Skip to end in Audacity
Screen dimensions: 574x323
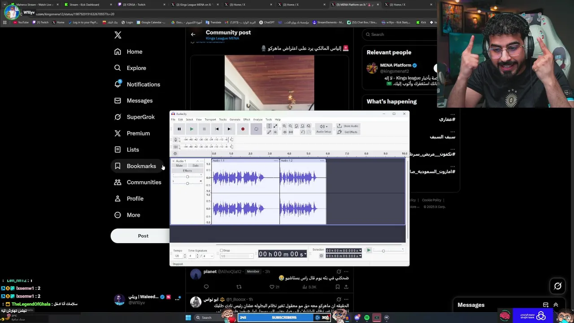point(229,129)
